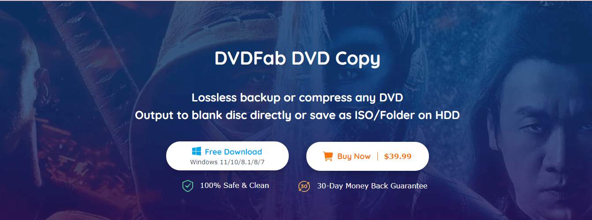Click the green shield checkmark icon

pos(188,186)
